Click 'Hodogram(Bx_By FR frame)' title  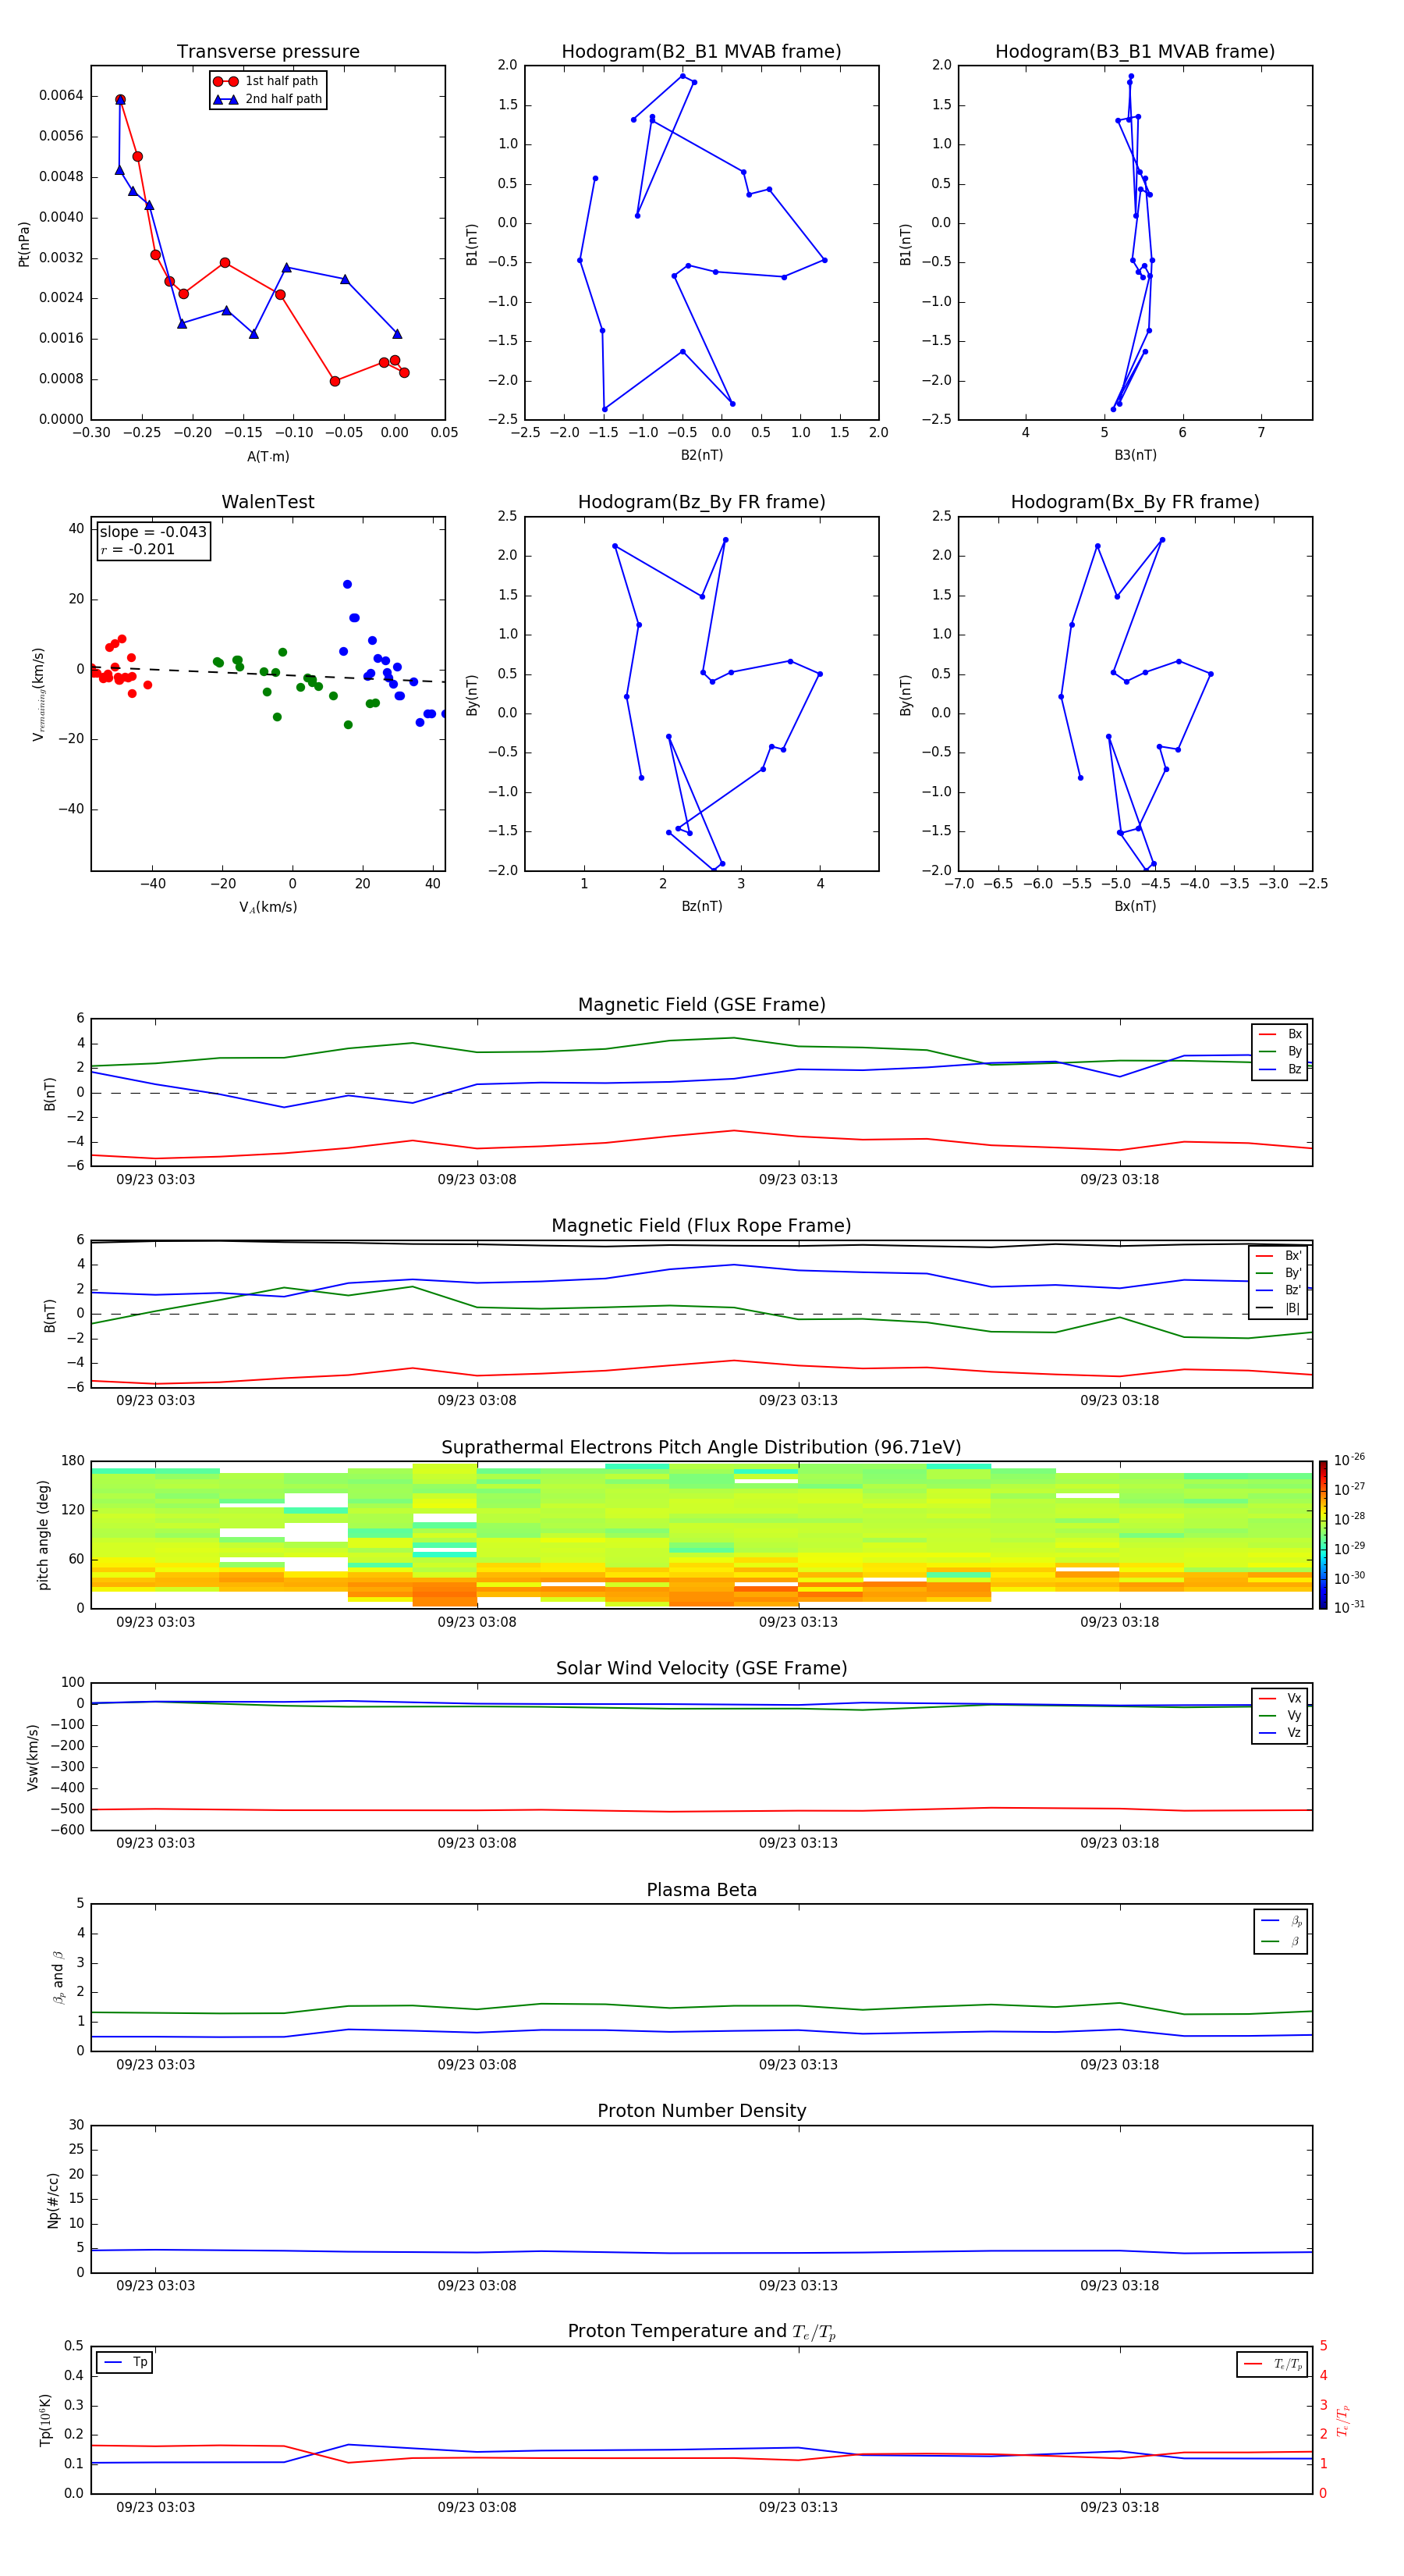point(1135,502)
